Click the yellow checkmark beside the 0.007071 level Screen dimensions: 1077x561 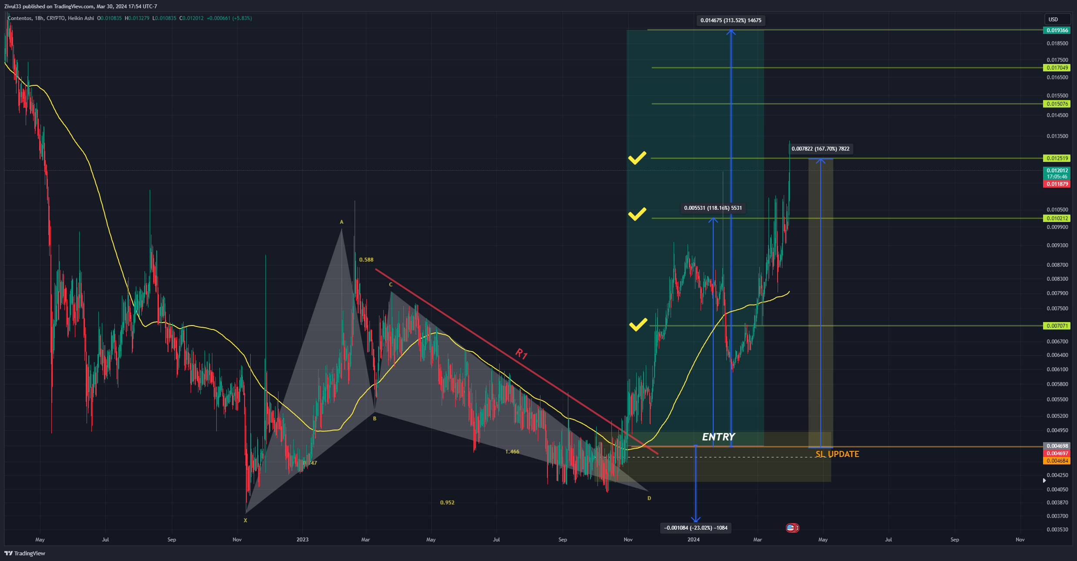click(638, 325)
